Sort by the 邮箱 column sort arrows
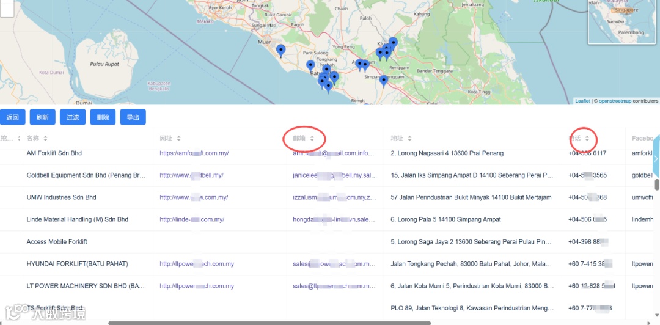 pyautogui.click(x=312, y=139)
